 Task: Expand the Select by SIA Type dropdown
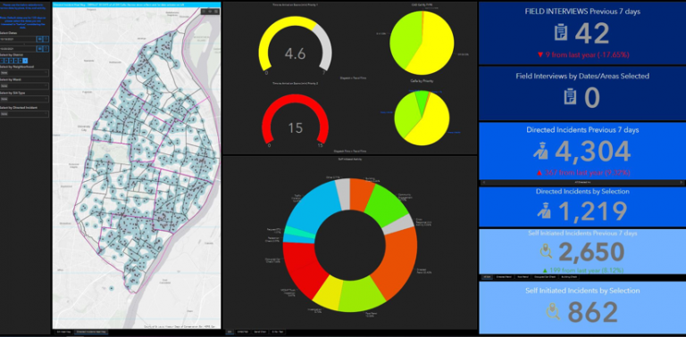24,99
